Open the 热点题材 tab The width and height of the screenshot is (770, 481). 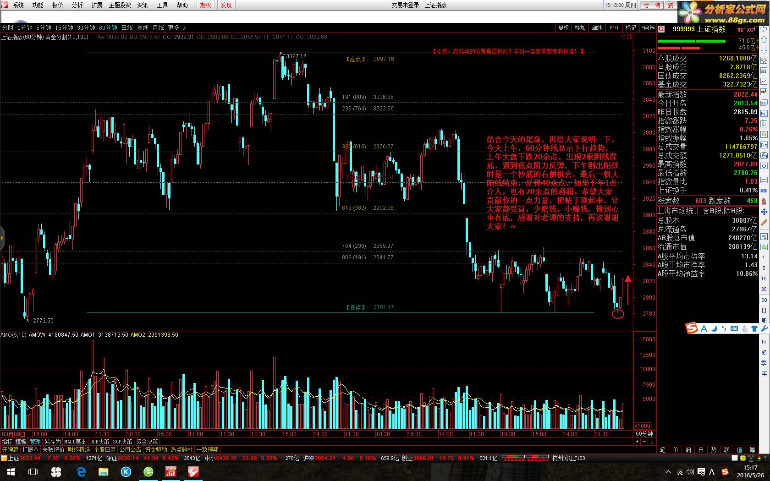pyautogui.click(x=182, y=450)
